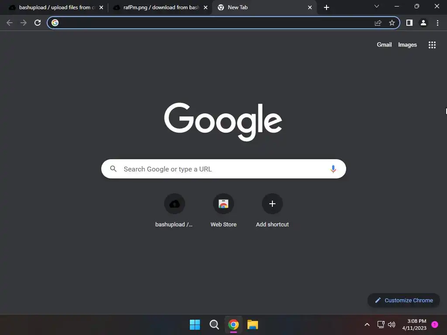Minimize the Chrome window
447x335 pixels.
click(x=397, y=6)
